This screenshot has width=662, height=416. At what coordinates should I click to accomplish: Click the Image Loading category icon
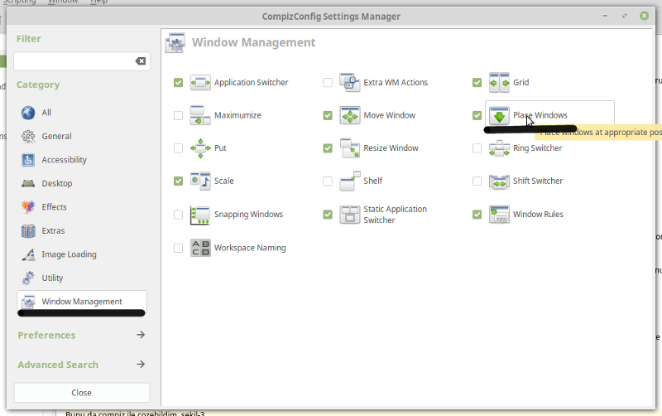28,254
